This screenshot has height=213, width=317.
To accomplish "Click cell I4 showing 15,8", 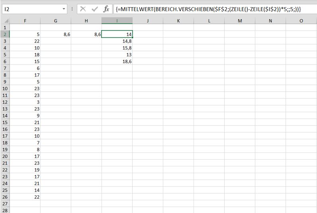I will point(117,48).
